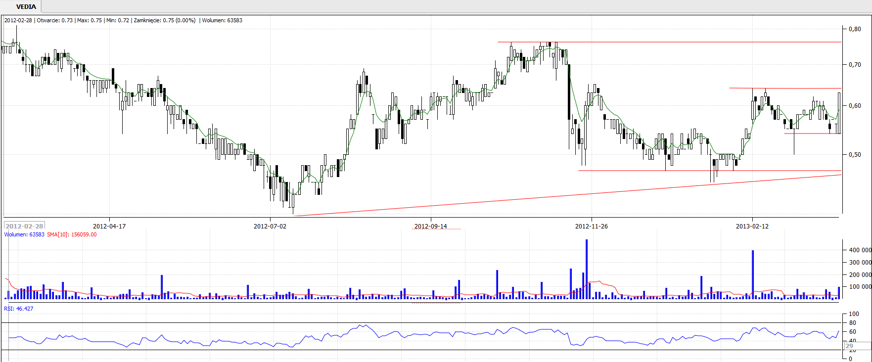Viewport: 872px width, 362px height.
Task: Click the RSI 60 axis label
Action: coord(852,332)
